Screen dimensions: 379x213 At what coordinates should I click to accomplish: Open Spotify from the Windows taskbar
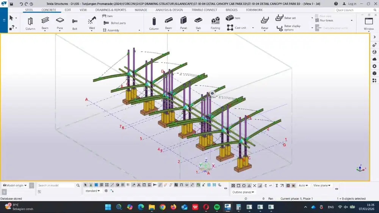tap(217, 207)
